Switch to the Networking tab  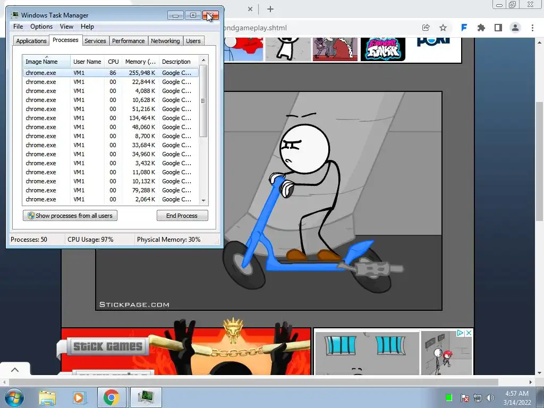point(165,41)
